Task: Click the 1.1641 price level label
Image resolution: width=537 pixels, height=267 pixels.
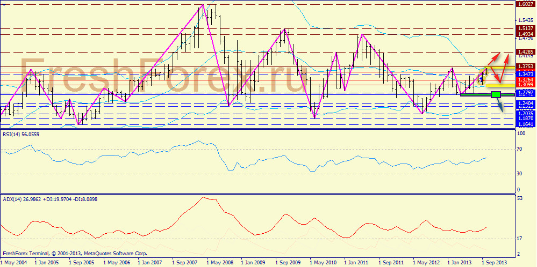Action: pos(524,124)
